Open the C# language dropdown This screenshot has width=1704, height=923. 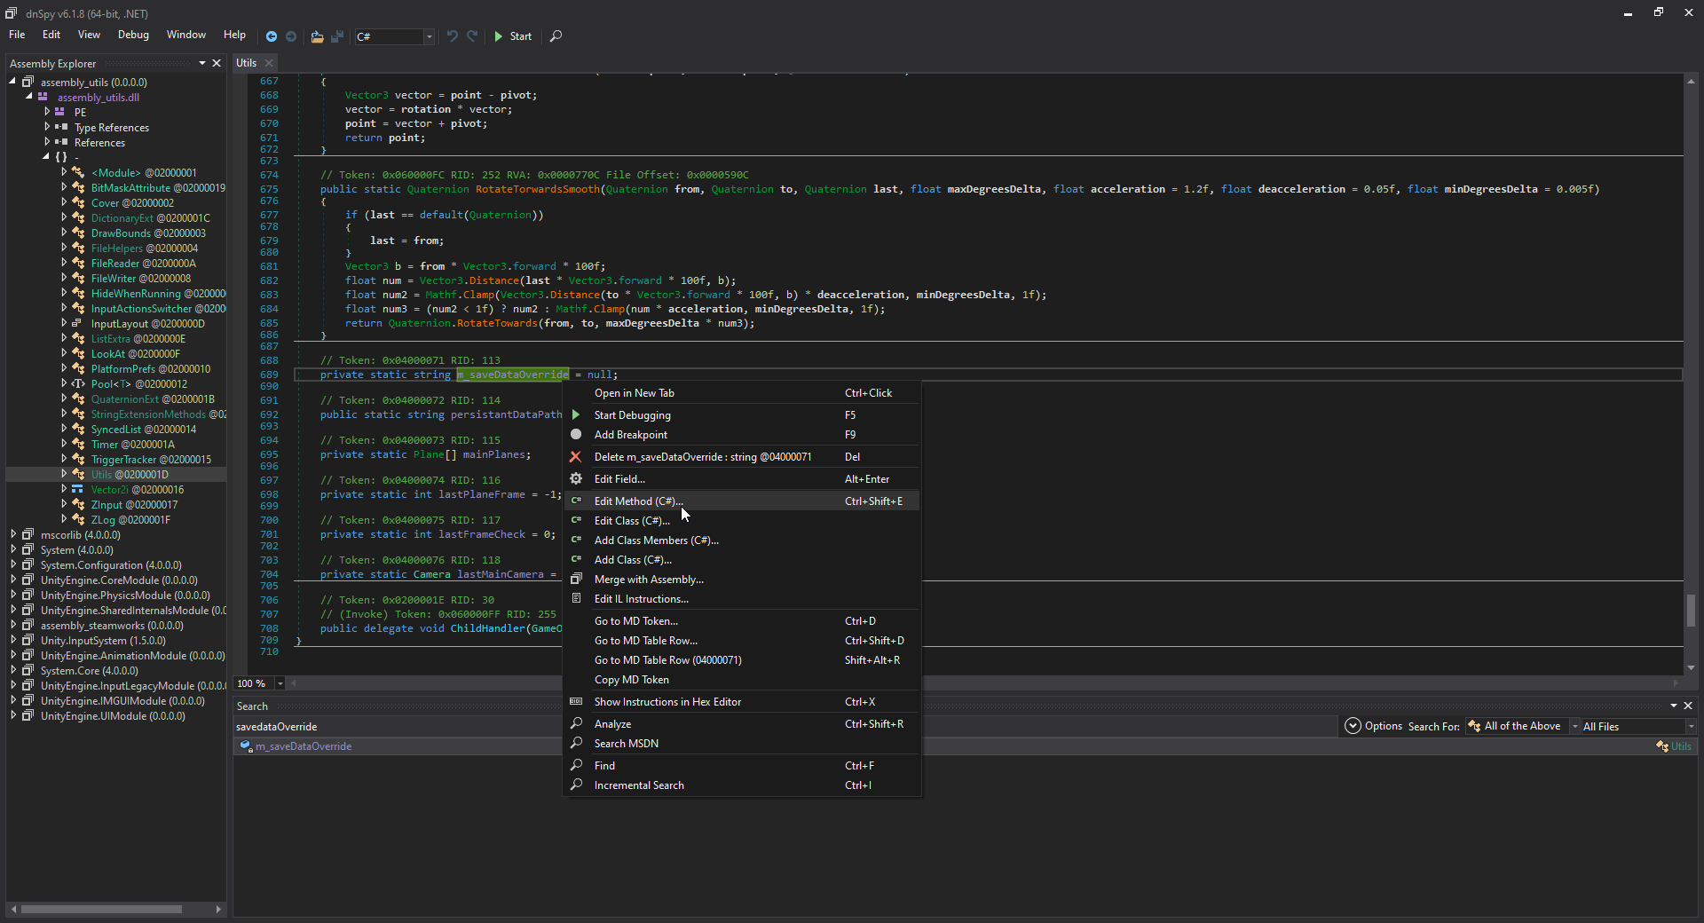[429, 36]
